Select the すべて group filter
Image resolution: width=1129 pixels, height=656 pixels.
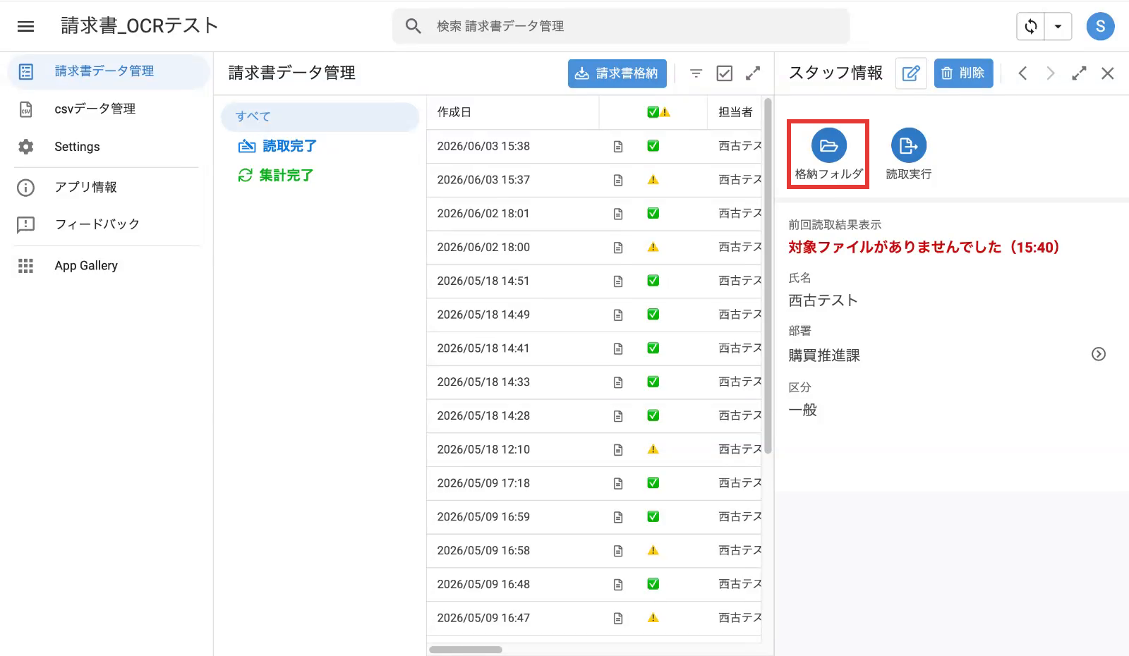[x=320, y=116]
